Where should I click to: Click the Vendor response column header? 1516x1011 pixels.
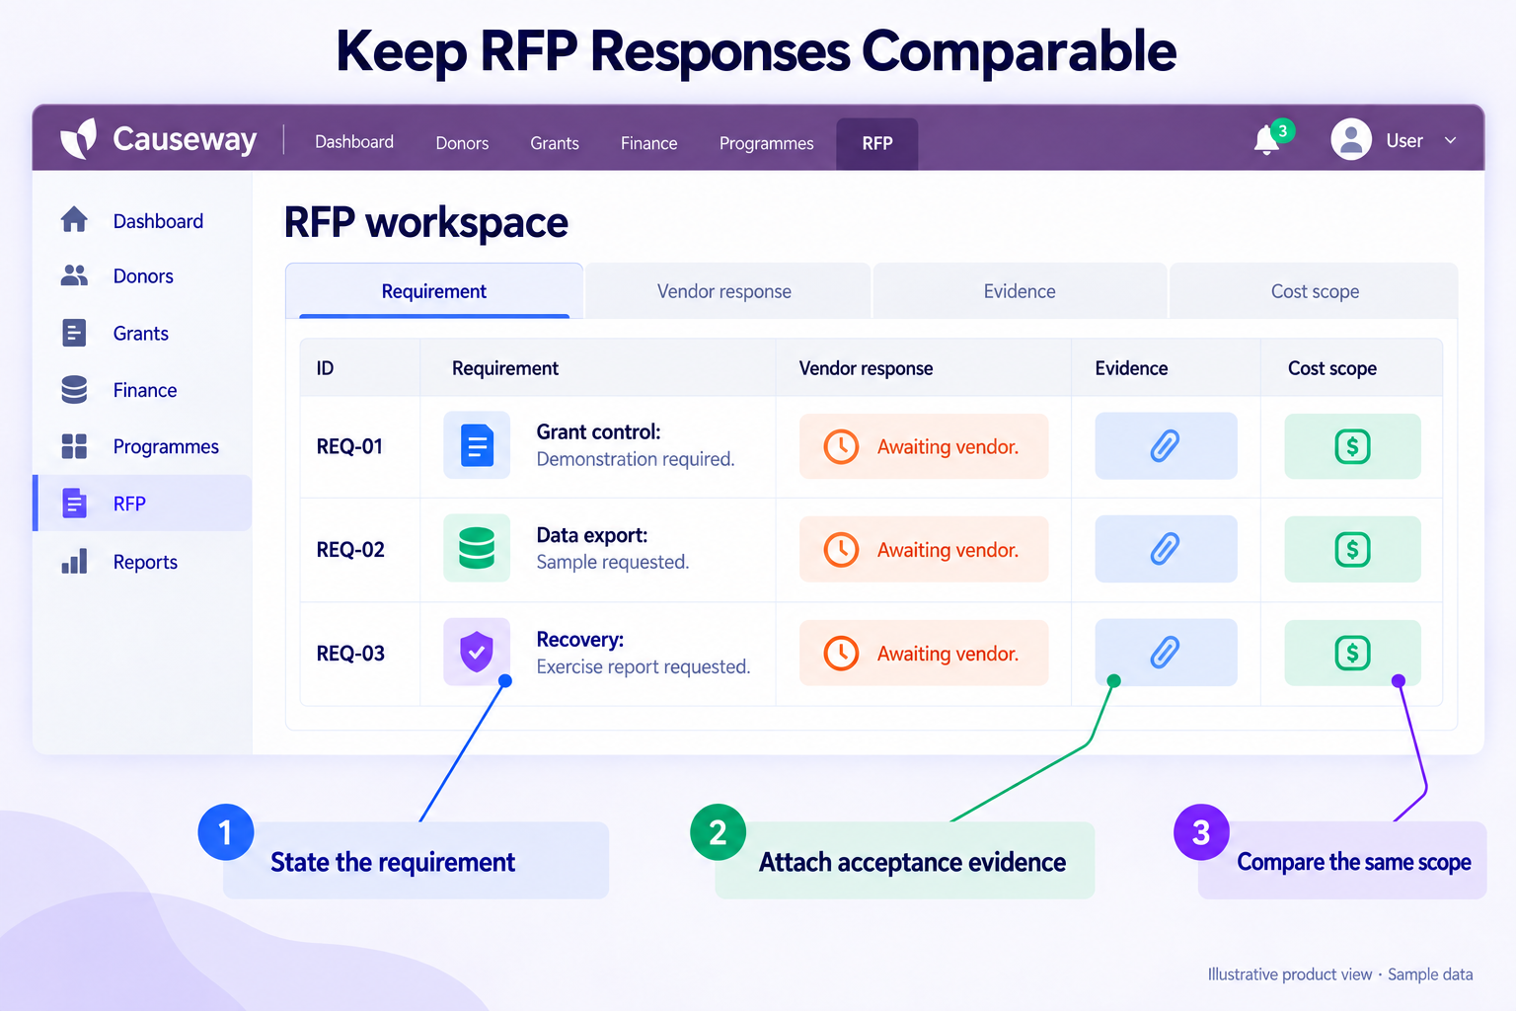click(x=866, y=368)
